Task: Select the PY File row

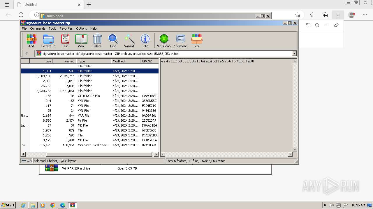Action: pos(89,120)
